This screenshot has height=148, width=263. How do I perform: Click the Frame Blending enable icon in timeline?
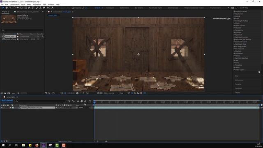click(x=81, y=101)
